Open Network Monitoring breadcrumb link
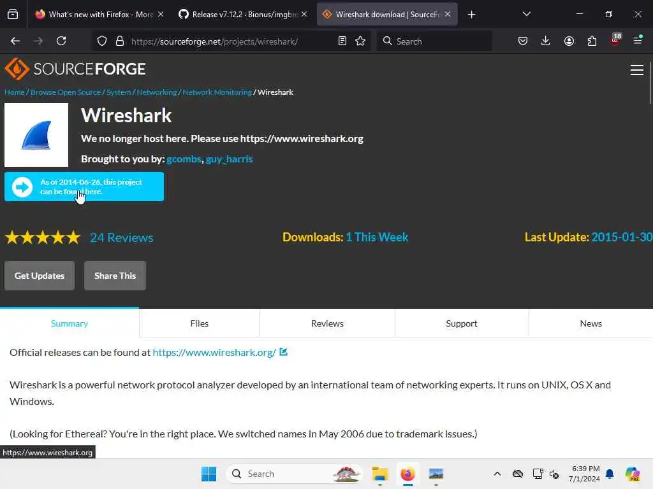The height and width of the screenshot is (489, 653). (x=217, y=92)
